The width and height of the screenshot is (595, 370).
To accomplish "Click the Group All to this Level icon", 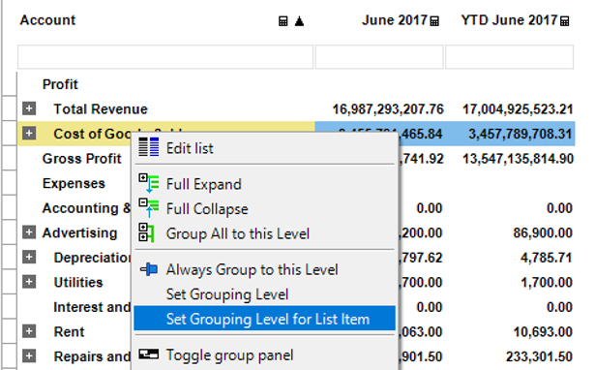I will pyautogui.click(x=146, y=232).
